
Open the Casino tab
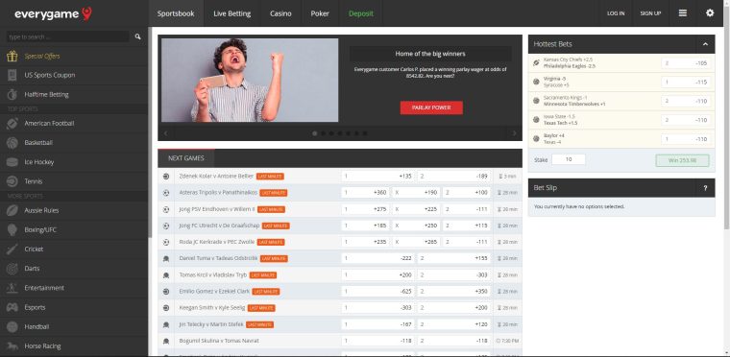point(280,13)
